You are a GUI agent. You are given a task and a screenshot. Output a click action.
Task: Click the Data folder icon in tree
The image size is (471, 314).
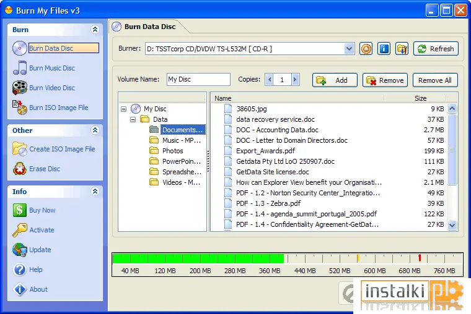[x=145, y=119]
